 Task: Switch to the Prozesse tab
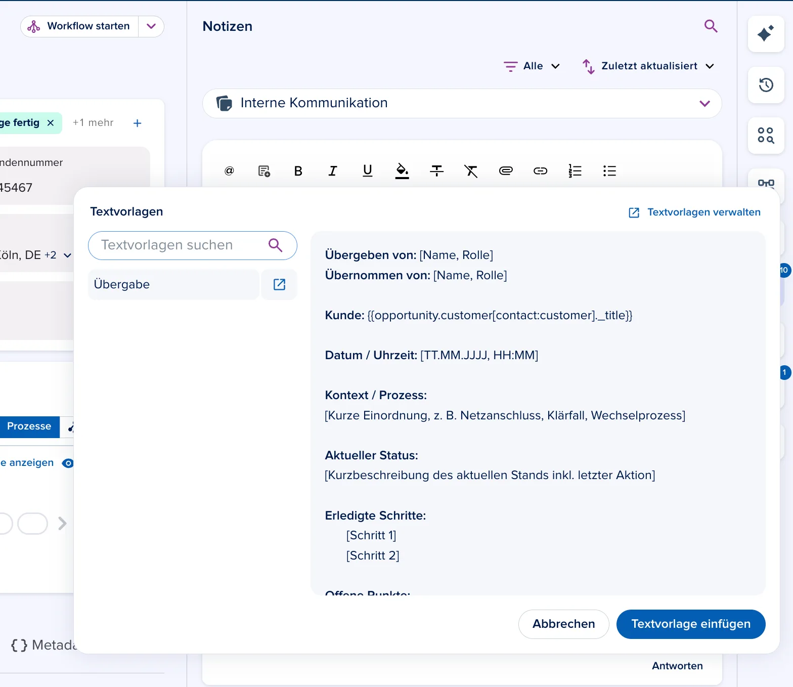[29, 426]
